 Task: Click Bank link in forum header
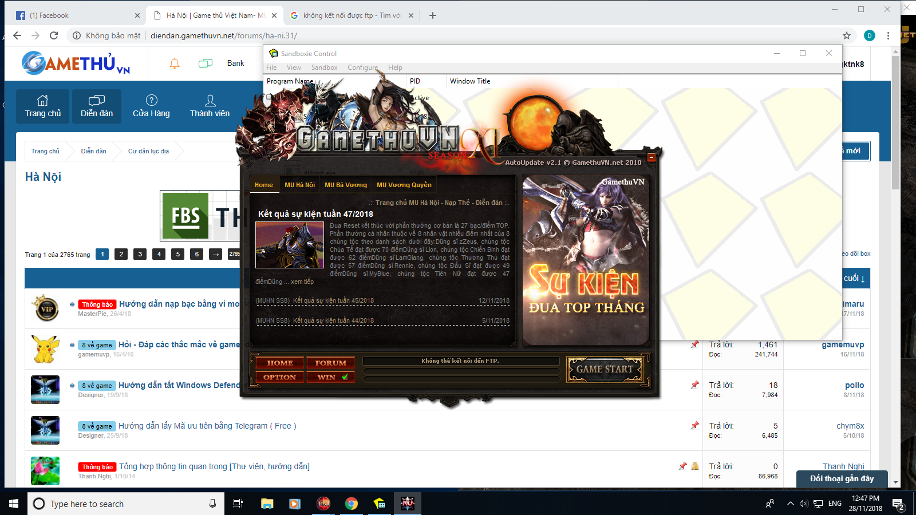(x=235, y=64)
